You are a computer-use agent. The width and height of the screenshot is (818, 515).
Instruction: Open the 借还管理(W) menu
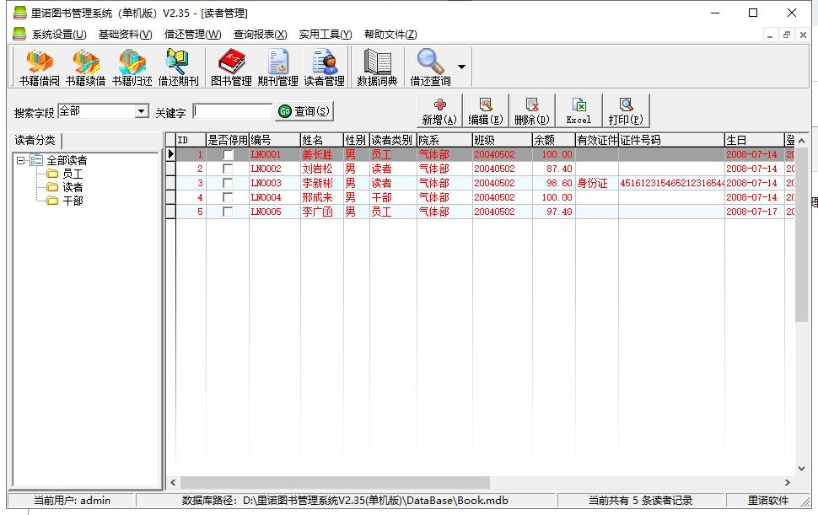192,35
